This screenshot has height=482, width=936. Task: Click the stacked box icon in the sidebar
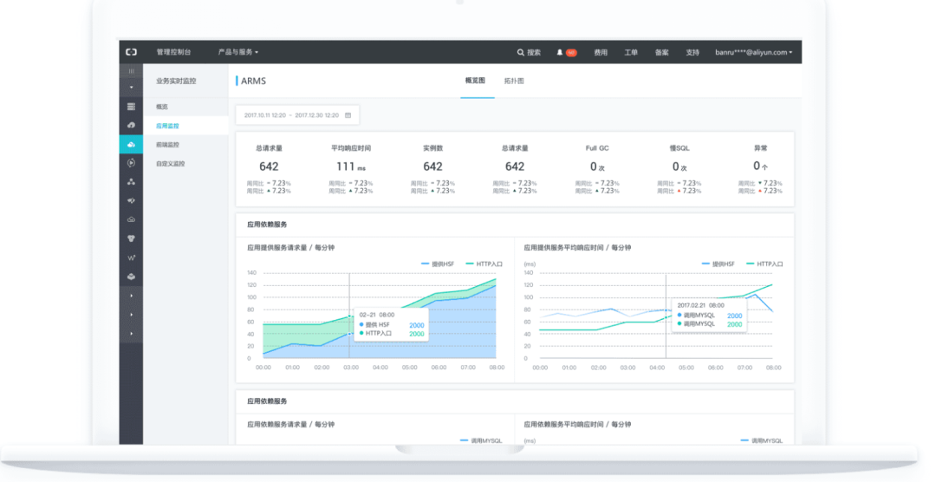(132, 277)
